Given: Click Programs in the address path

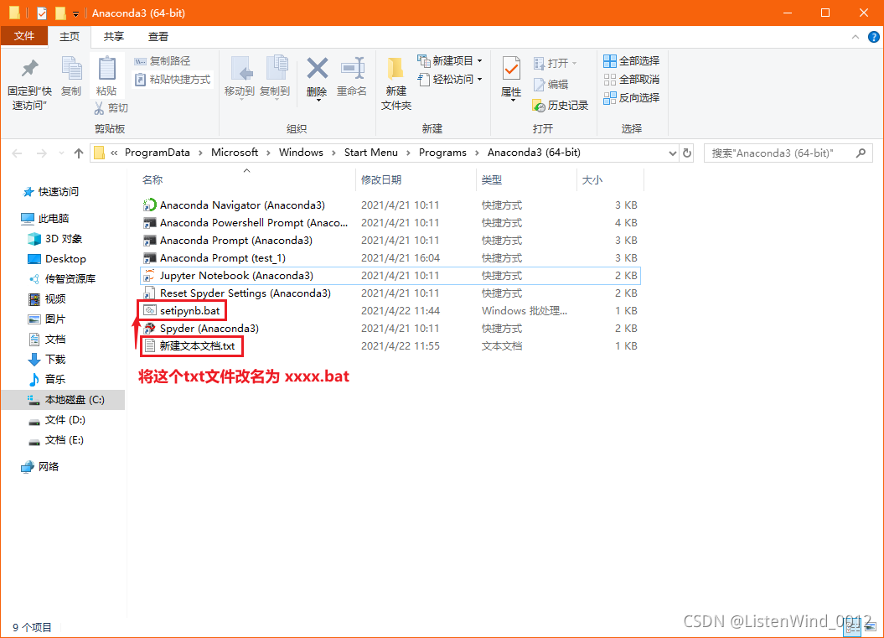Looking at the screenshot, I should pyautogui.click(x=442, y=153).
